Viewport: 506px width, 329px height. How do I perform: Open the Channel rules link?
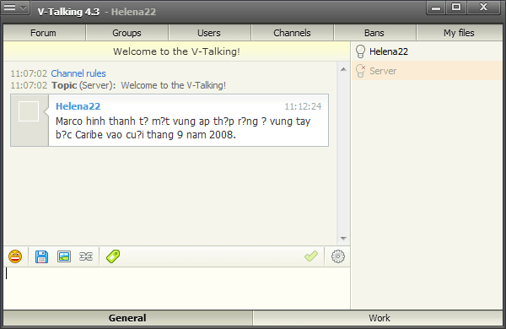click(78, 73)
